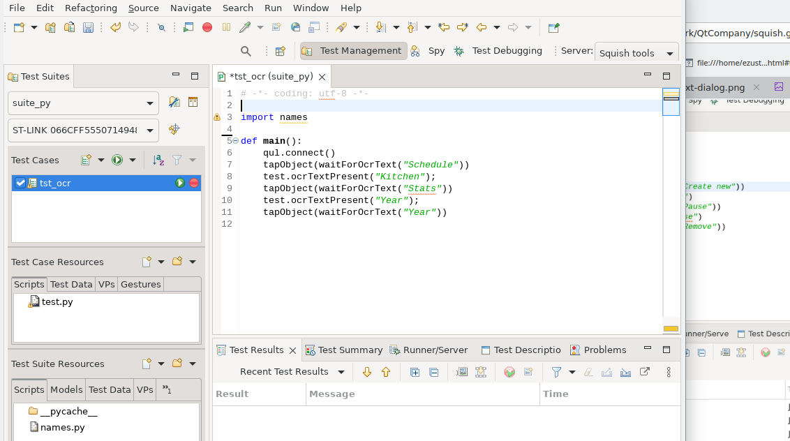Click the Test Suites icon beside the suite_py dropdown
790x441 pixels.
pos(174,103)
